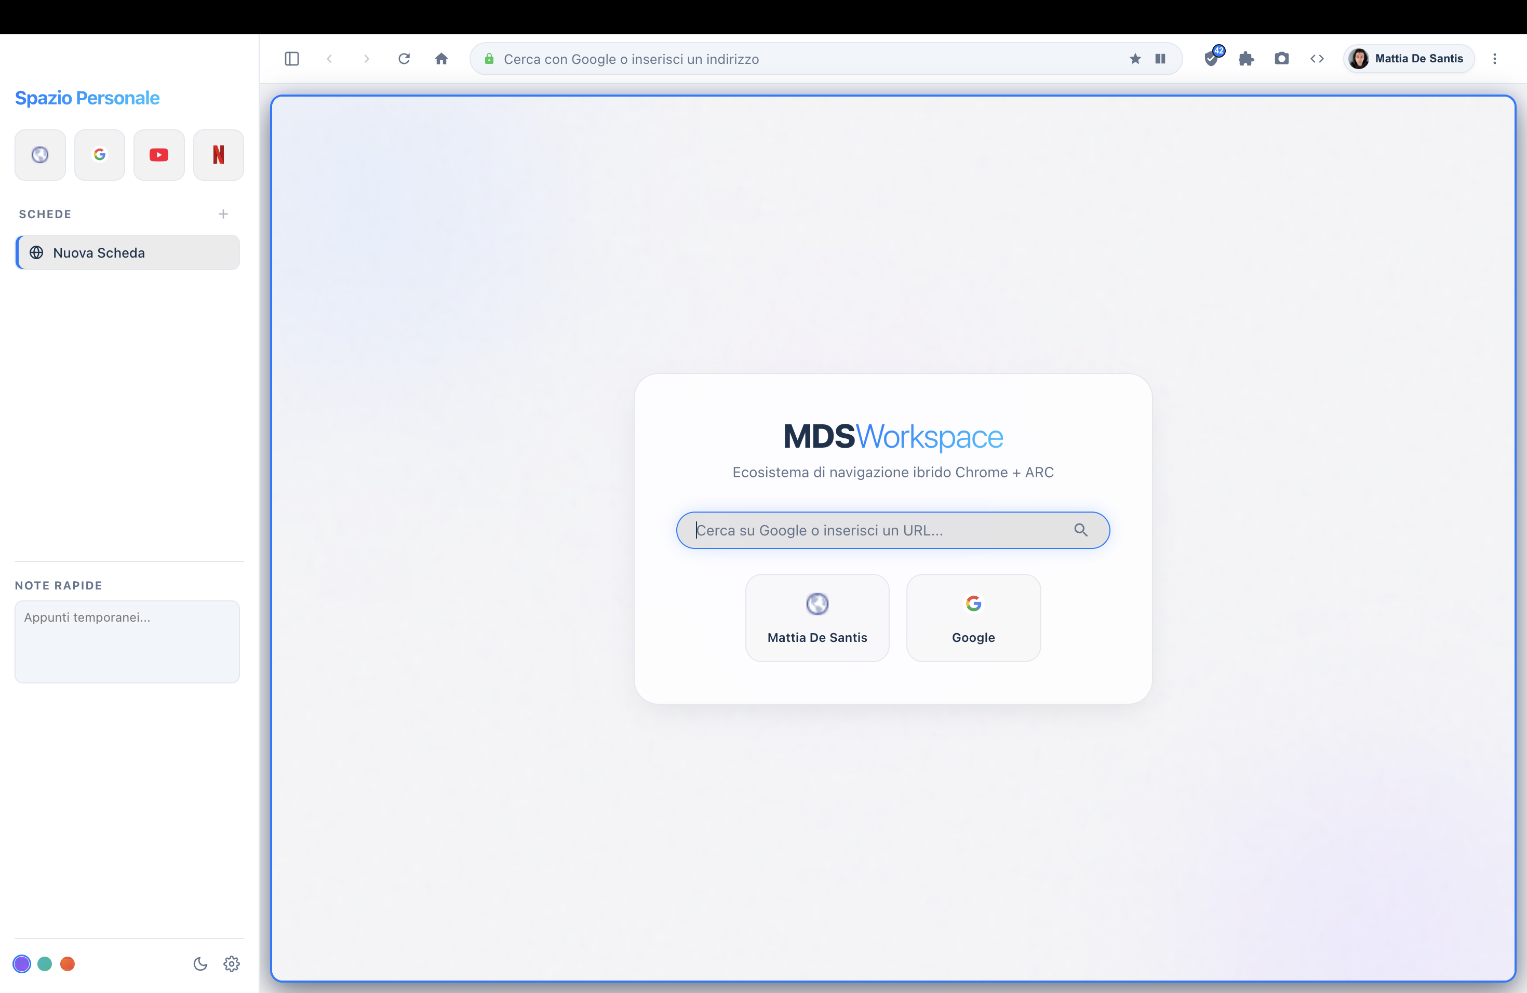Viewport: 1527px width, 993px height.
Task: Open the Google shortcut in sidebar favorites
Action: pyautogui.click(x=99, y=155)
